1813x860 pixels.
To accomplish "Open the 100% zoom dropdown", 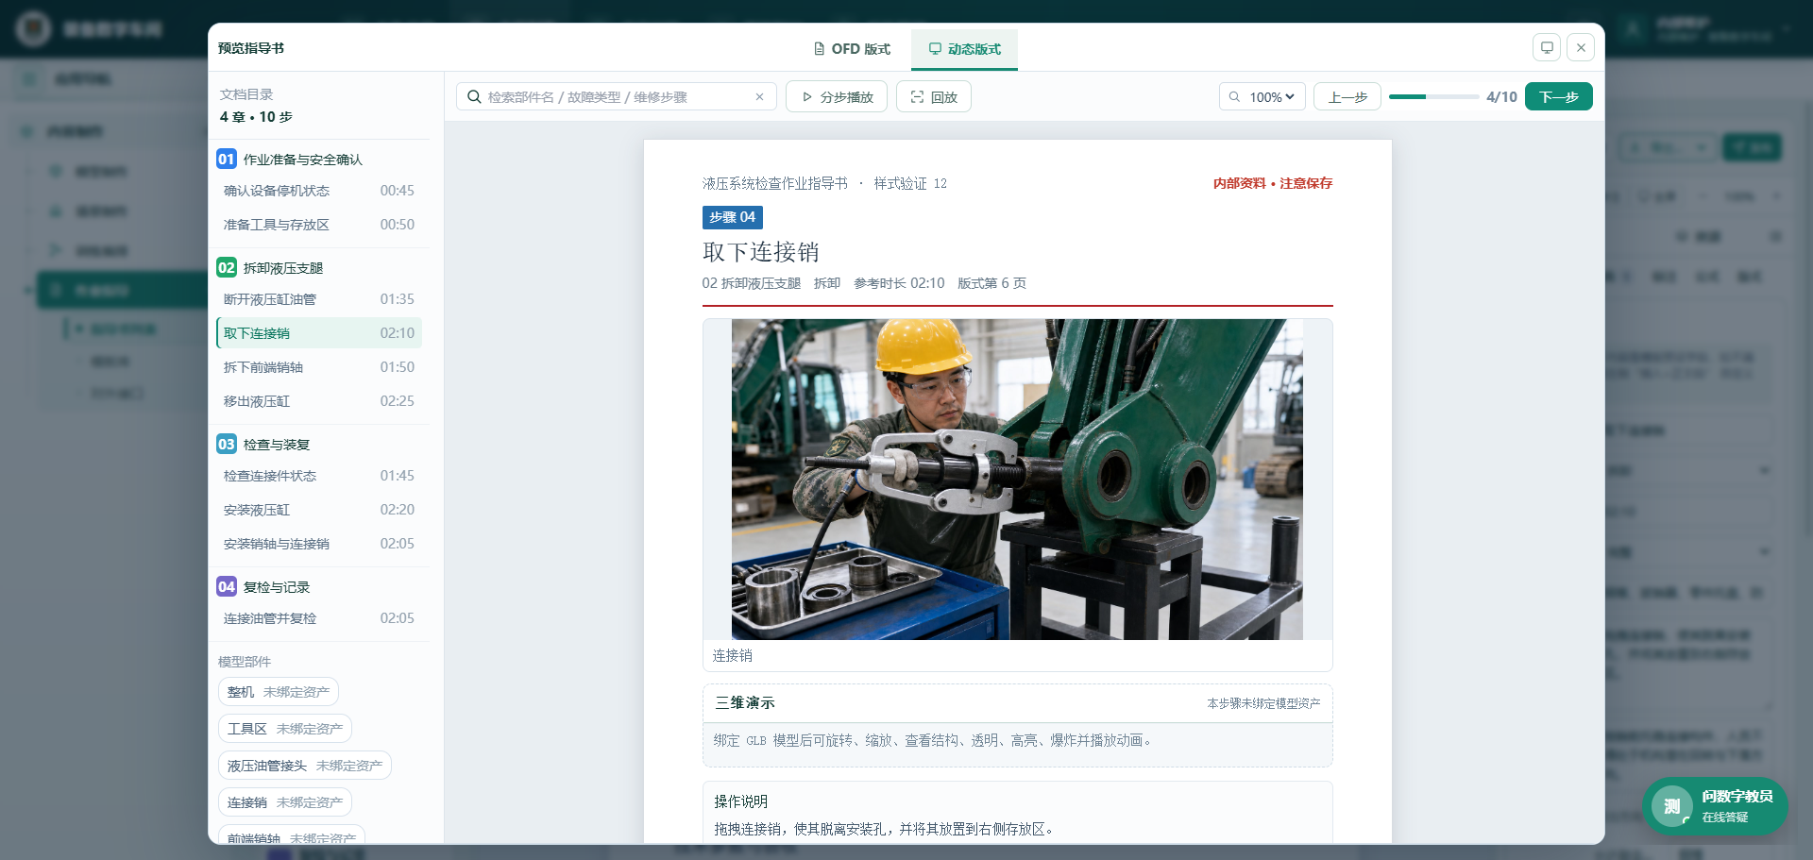I will [1262, 97].
